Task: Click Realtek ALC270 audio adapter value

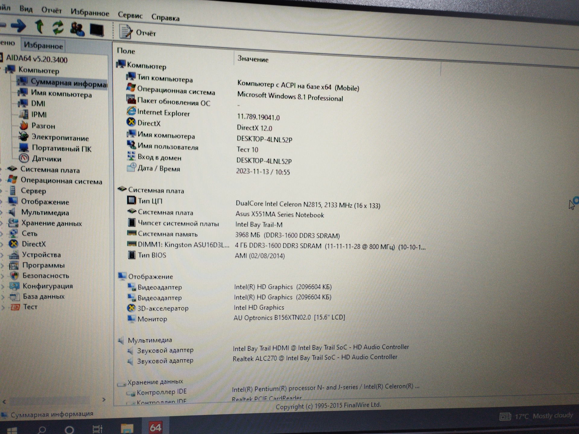Action: [x=315, y=358]
